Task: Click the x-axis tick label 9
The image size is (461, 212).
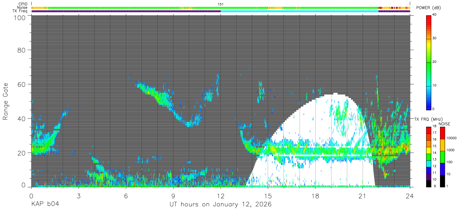Action: (x=173, y=196)
